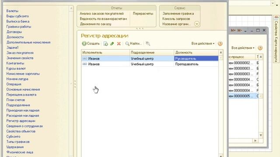
Task: Open Свойства объектов in navigation panel
Action: [21, 131]
